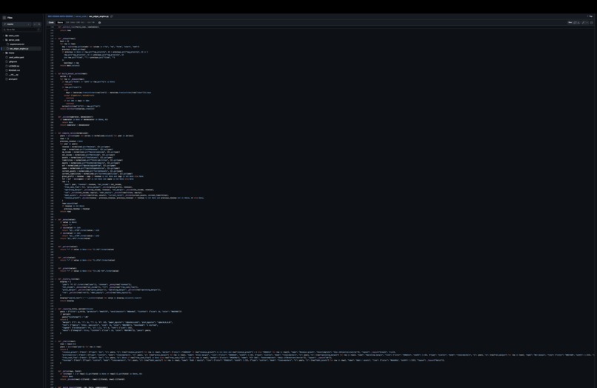Expand the theme folder
Image resolution: width=597 pixels, height=388 pixels.
[4, 53]
